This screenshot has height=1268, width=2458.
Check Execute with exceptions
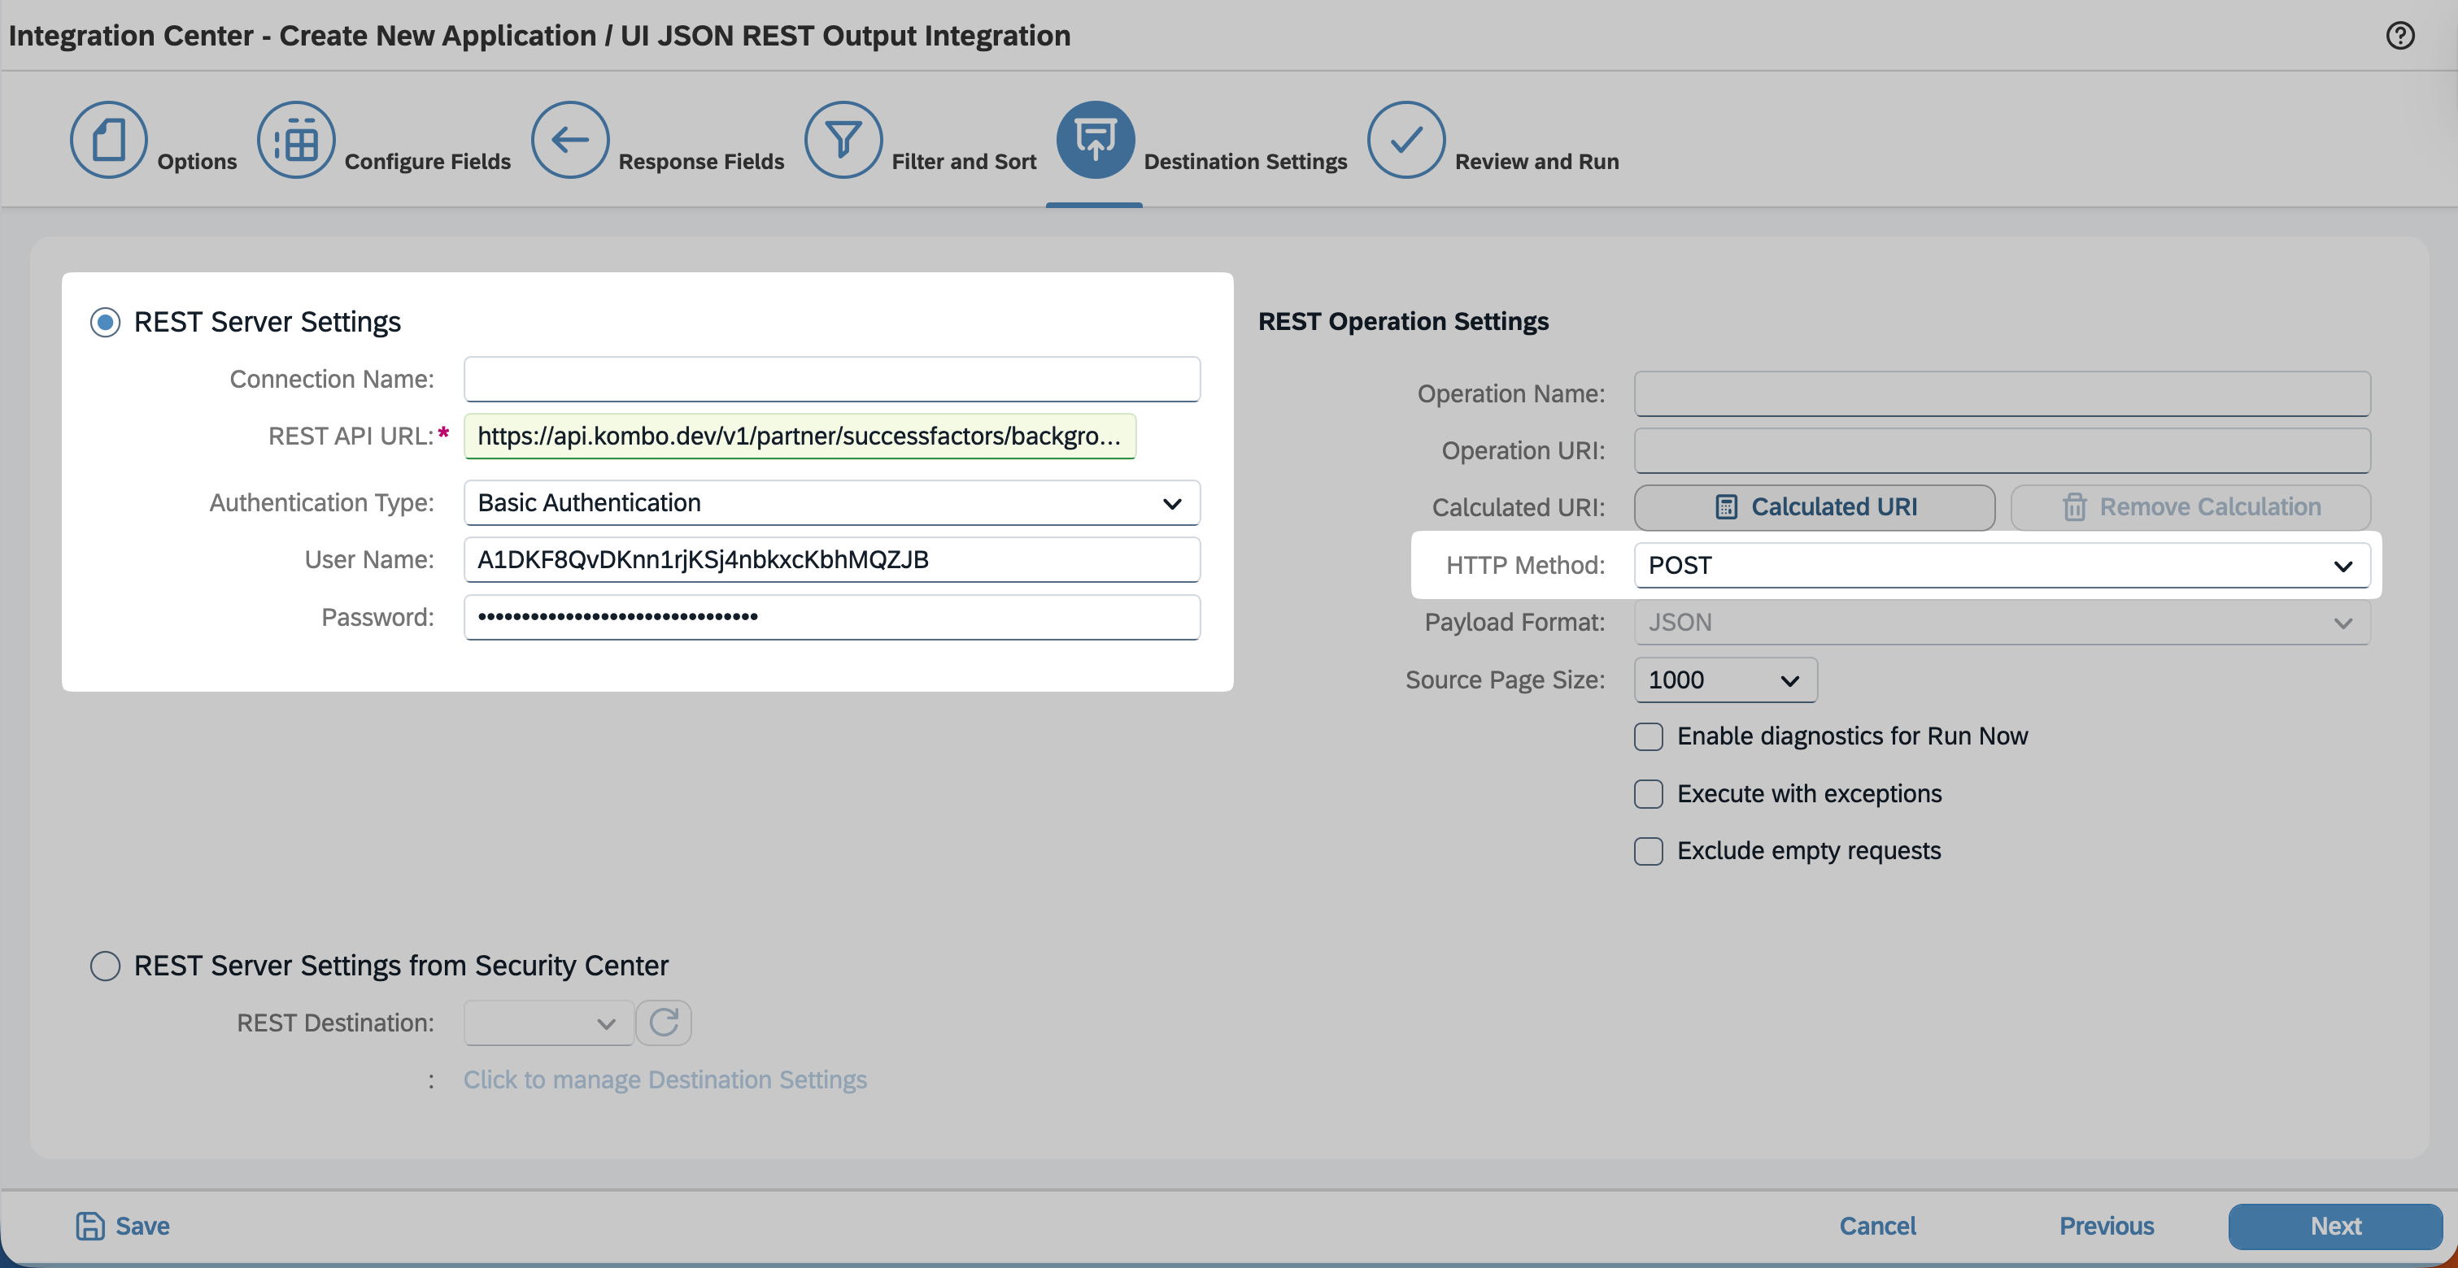tap(1648, 793)
